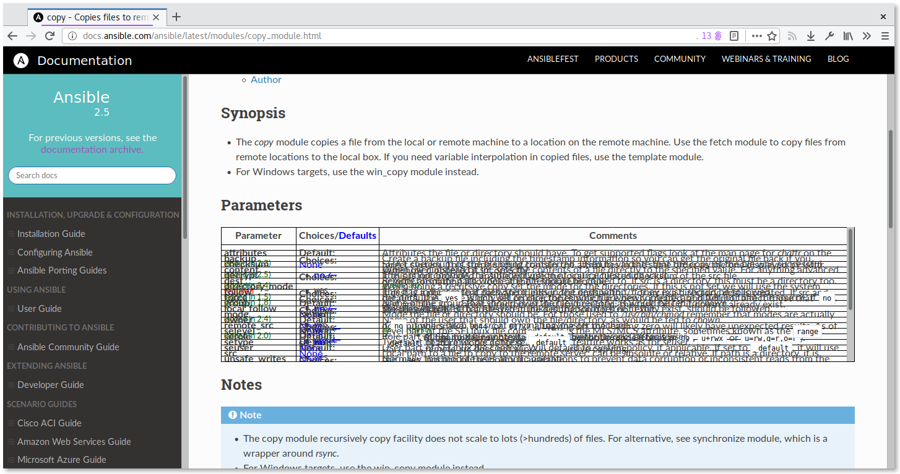Click CONTRIBUTING TO ANSIBLE sidebar caption
This screenshot has height=474, width=900.
click(x=61, y=327)
